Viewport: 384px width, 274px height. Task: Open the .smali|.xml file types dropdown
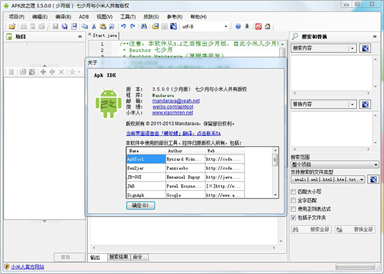[362, 179]
